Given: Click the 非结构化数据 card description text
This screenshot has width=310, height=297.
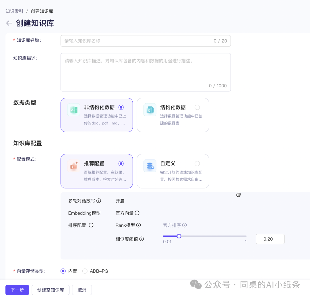Looking at the screenshot, I should pyautogui.click(x=105, y=119).
